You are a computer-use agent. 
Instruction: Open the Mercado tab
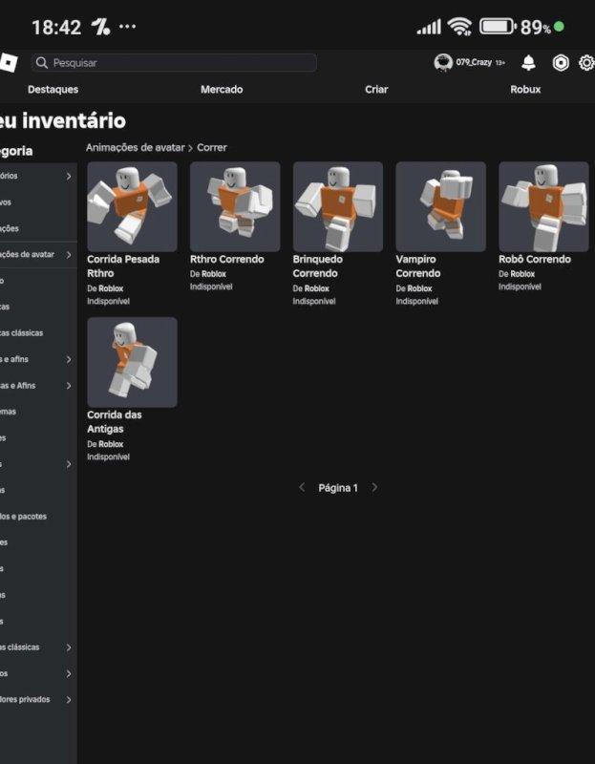tap(222, 89)
